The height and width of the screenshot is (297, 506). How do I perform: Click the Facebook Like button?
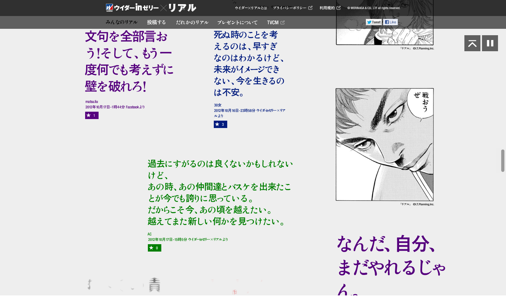coord(390,22)
